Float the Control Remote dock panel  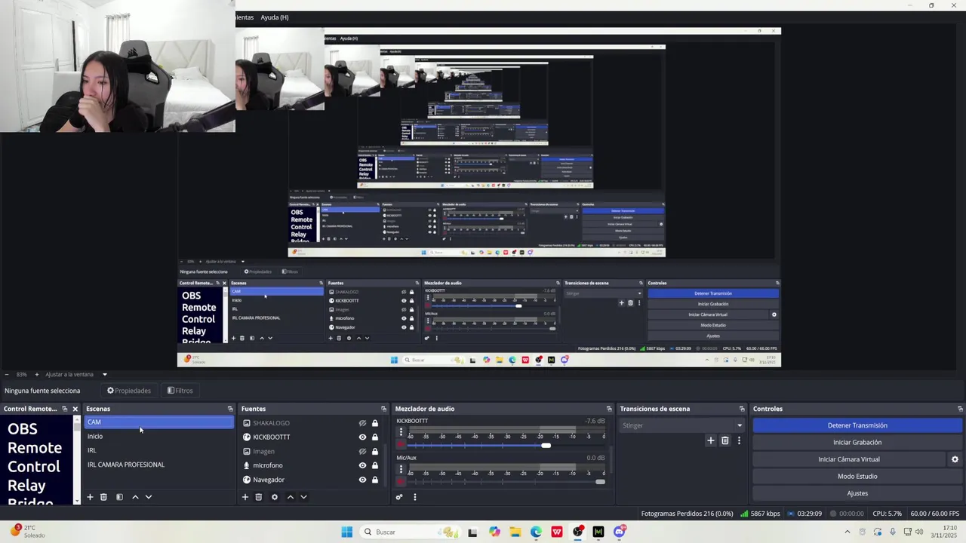(64, 409)
